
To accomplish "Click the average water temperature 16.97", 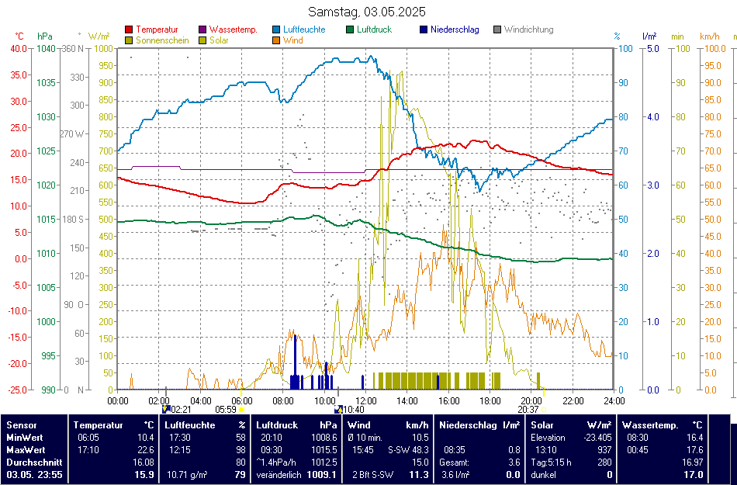I will coord(693,462).
